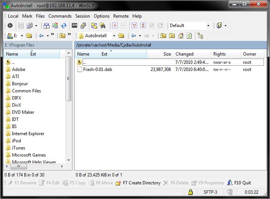Click the remote Parent Directory icon
The image size is (270, 199).
(163, 36)
